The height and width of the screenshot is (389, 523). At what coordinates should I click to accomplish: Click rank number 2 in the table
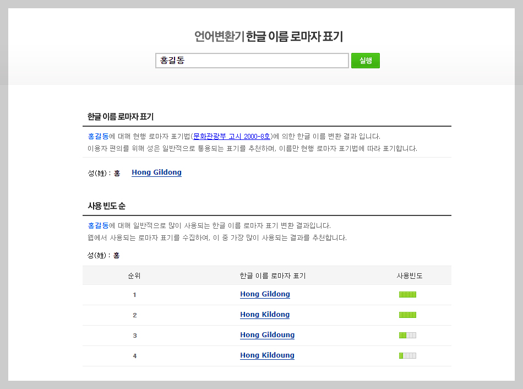point(135,315)
